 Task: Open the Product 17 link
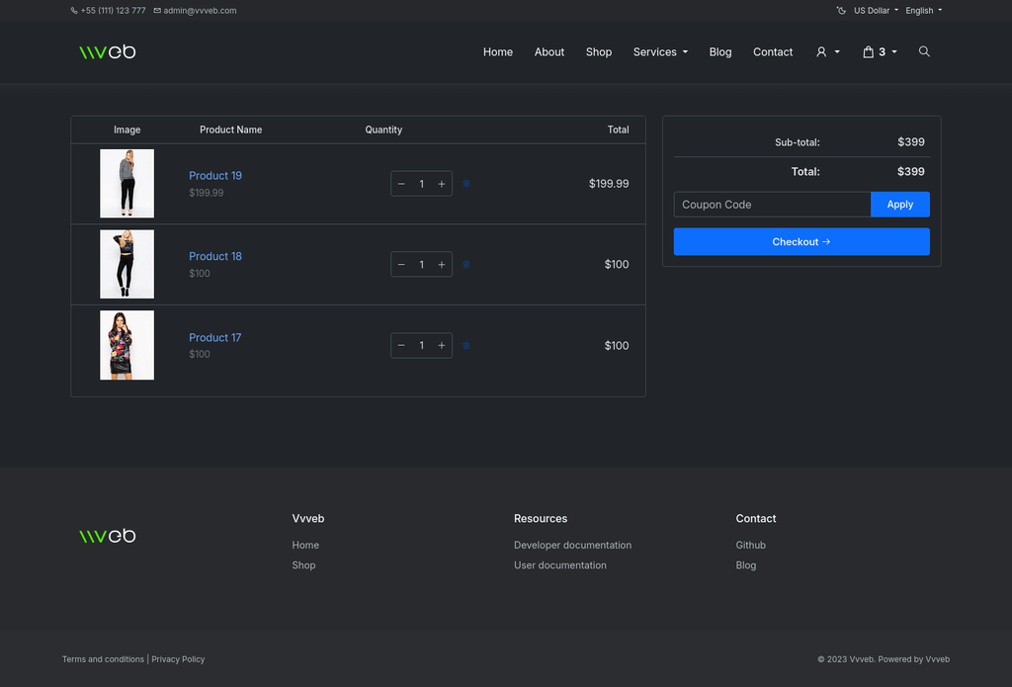(x=214, y=338)
